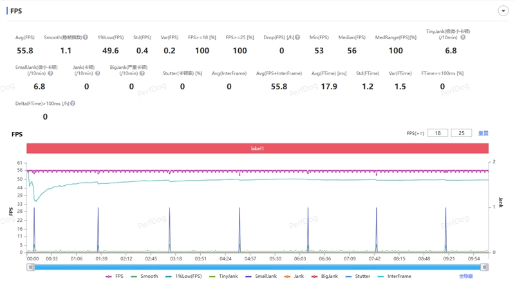Viewport: 515px width, 281px height.
Task: Click the FPS threshold field showing 18
Action: click(437, 133)
